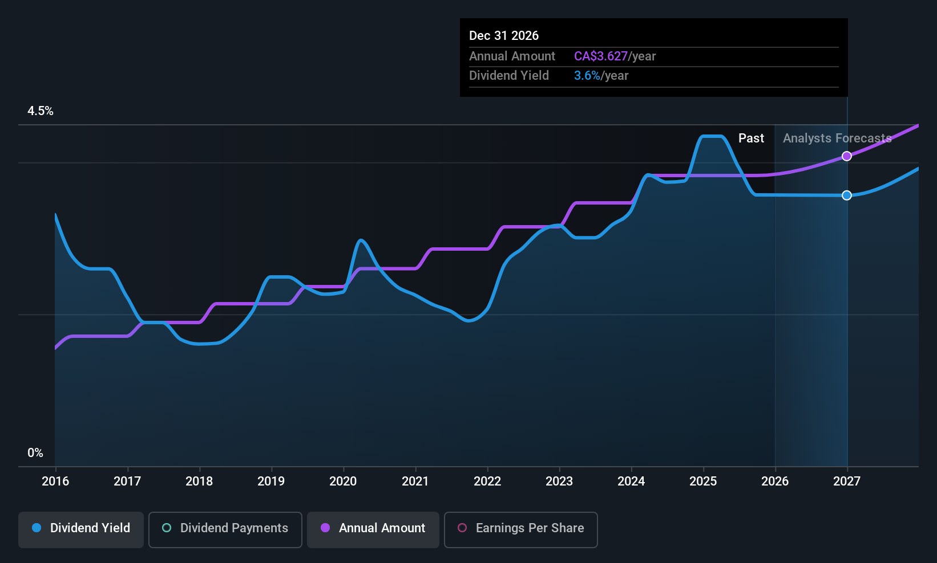The image size is (937, 563).
Task: Click the 2020 x-axis year label
Action: click(x=343, y=482)
